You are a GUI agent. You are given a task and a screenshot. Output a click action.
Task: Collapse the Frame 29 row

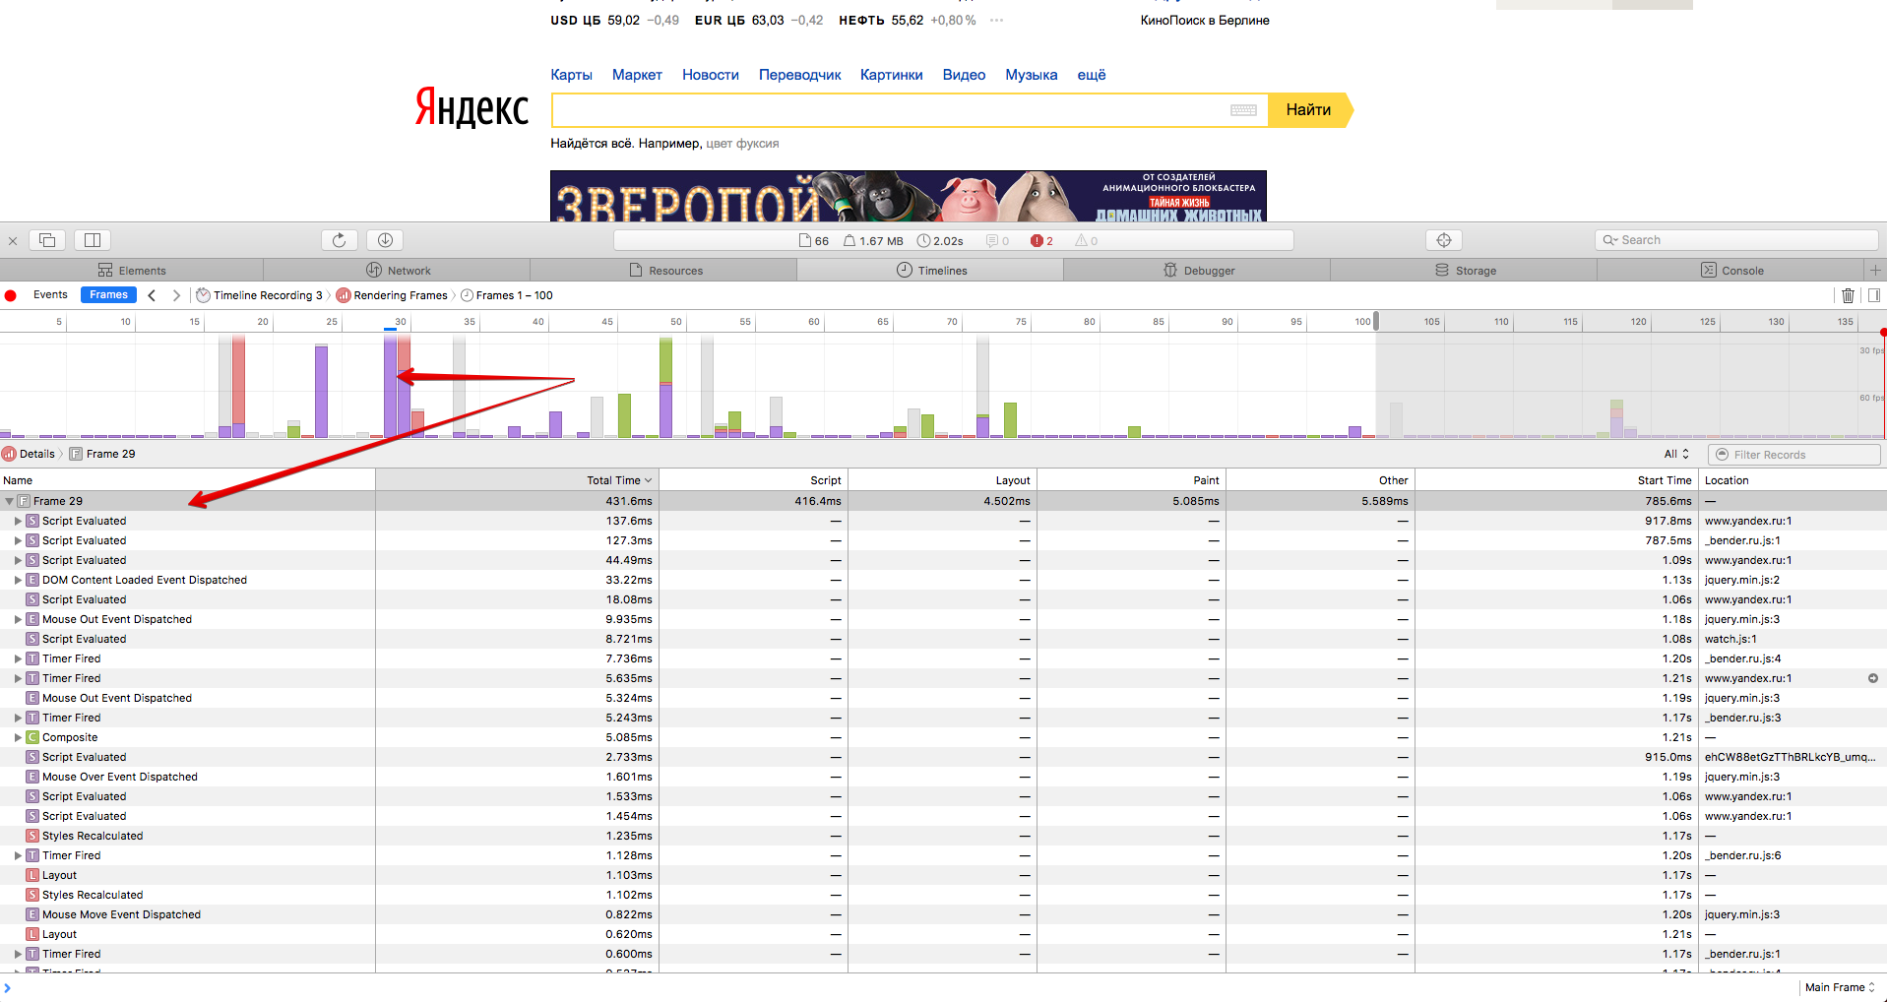coord(9,501)
